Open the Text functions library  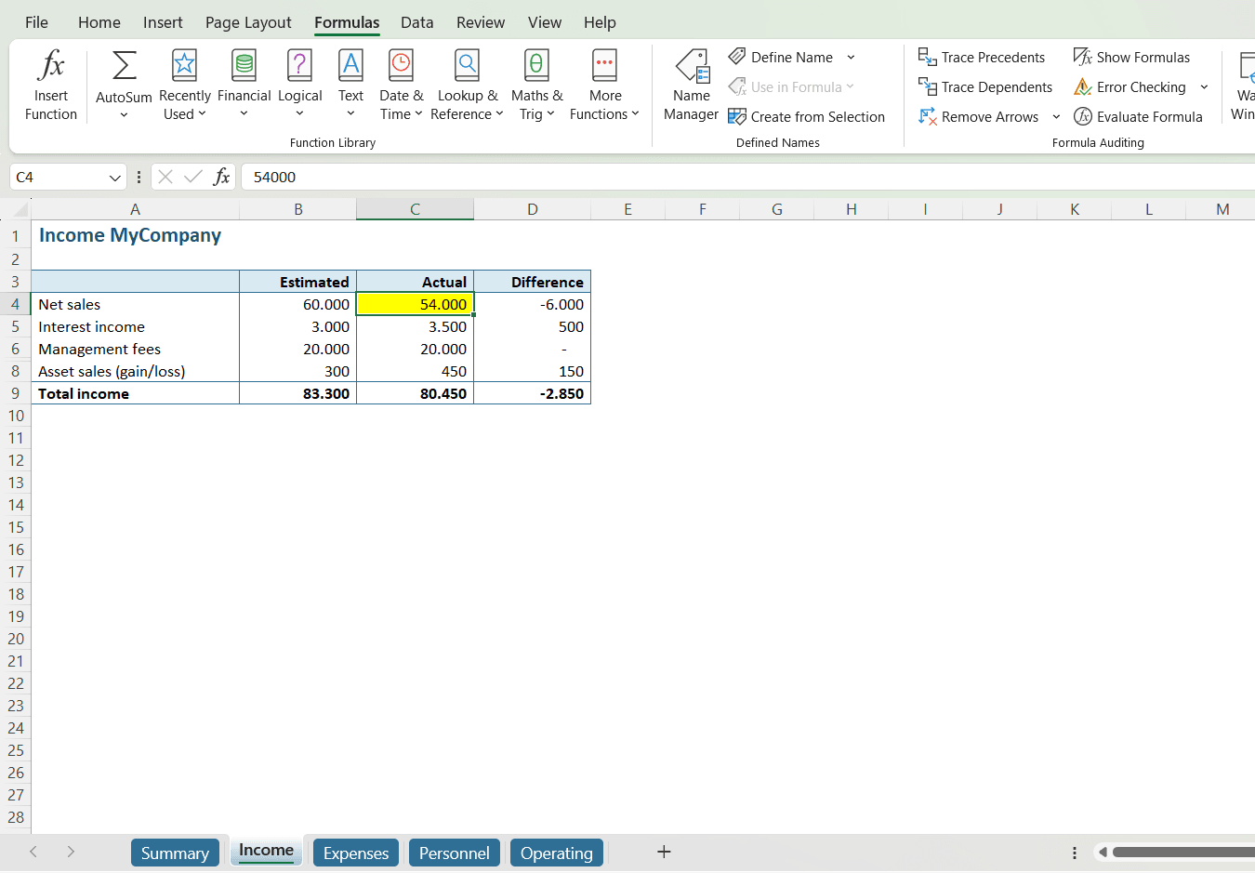pos(350,86)
